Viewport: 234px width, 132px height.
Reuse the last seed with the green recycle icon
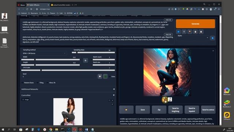105,77
